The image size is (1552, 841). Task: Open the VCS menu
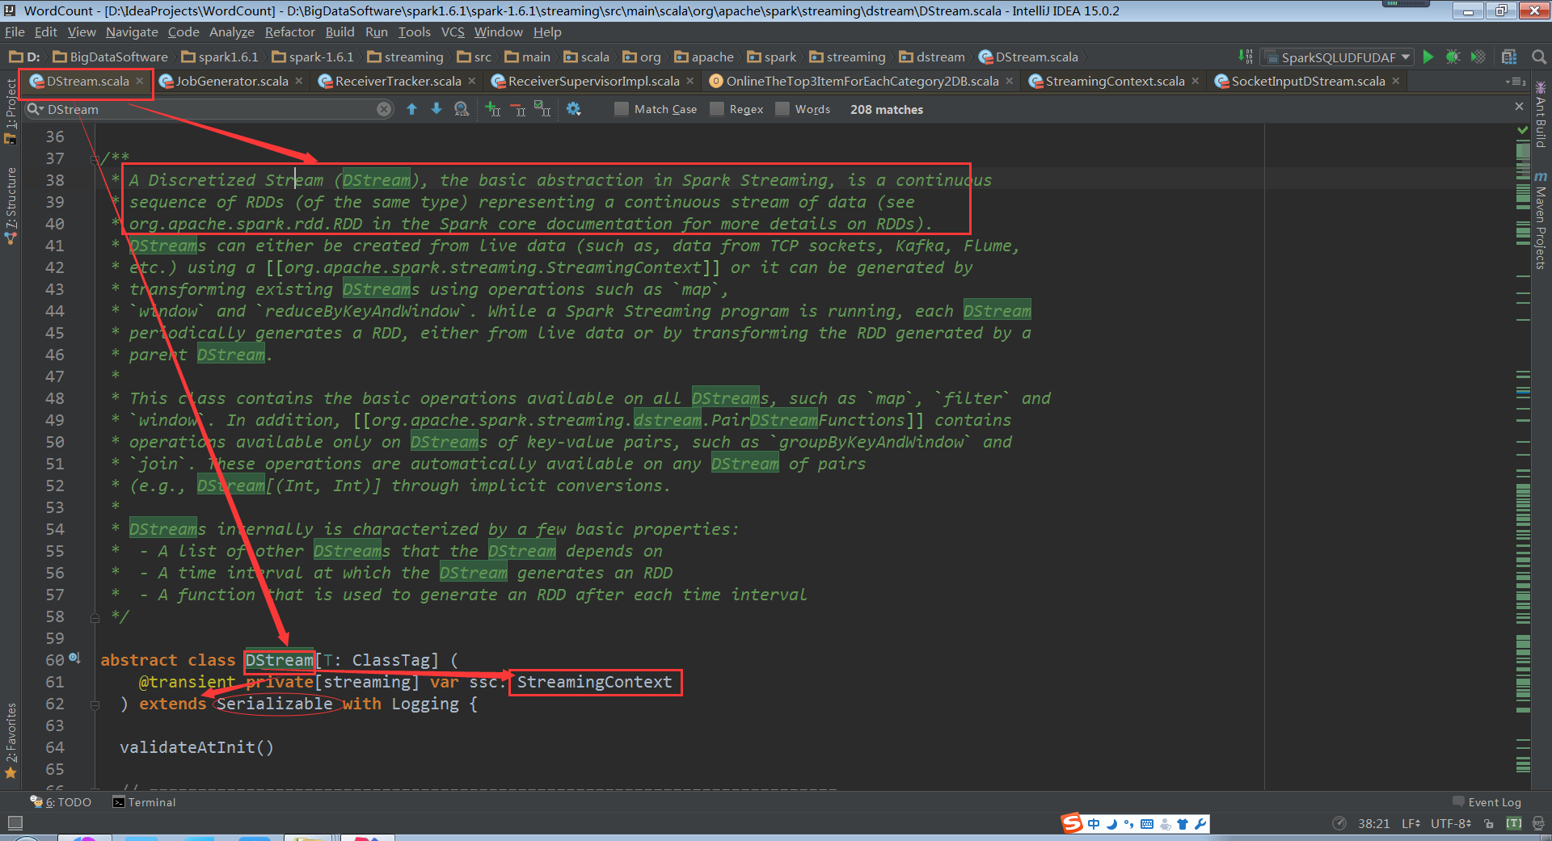(453, 32)
